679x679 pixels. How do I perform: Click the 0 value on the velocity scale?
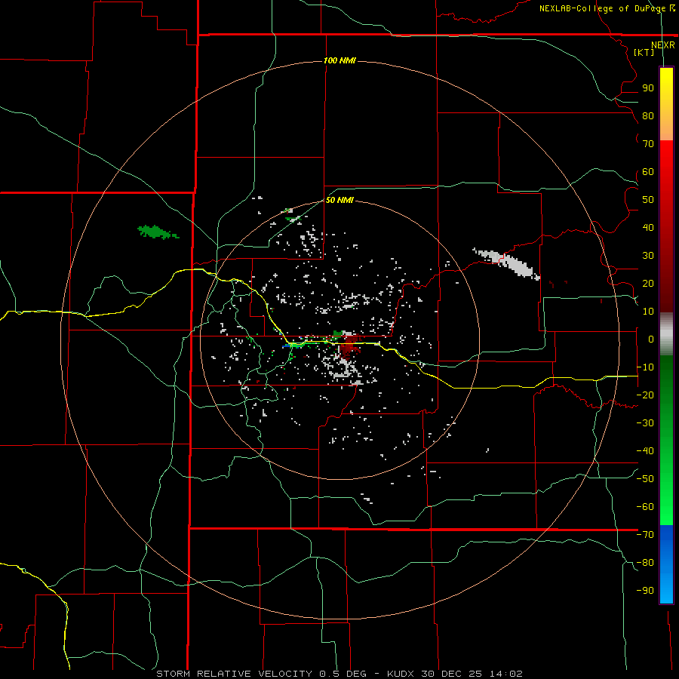651,339
